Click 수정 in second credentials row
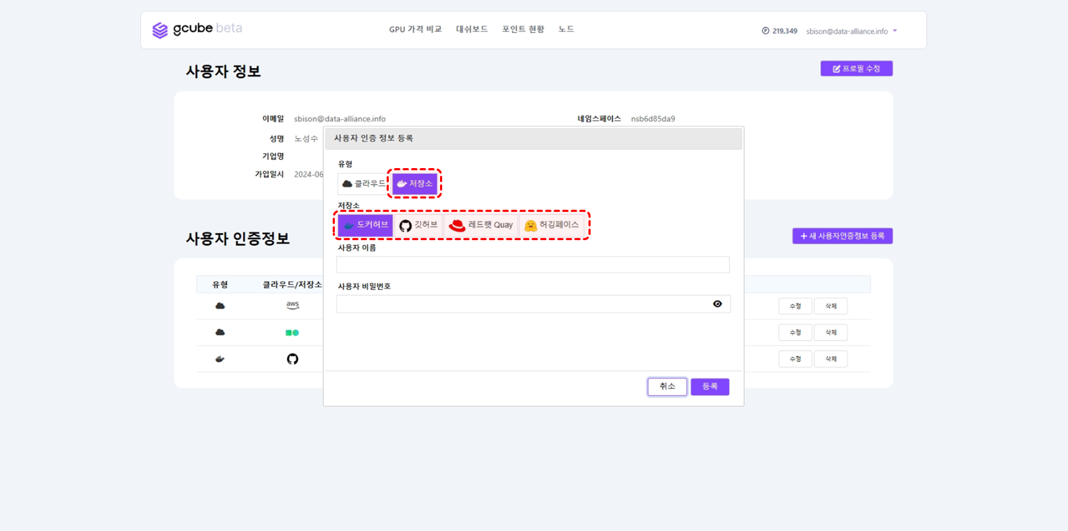The height and width of the screenshot is (531, 1068). [x=795, y=332]
